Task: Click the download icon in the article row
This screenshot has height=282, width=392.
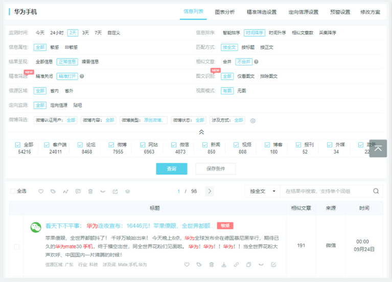Action: (x=224, y=265)
